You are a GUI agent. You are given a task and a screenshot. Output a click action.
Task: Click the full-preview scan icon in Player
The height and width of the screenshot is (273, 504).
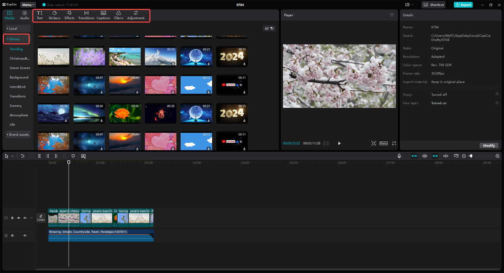point(374,143)
